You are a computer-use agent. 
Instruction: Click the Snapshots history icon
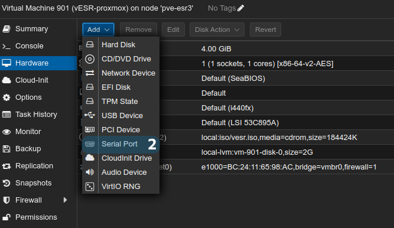click(6, 183)
